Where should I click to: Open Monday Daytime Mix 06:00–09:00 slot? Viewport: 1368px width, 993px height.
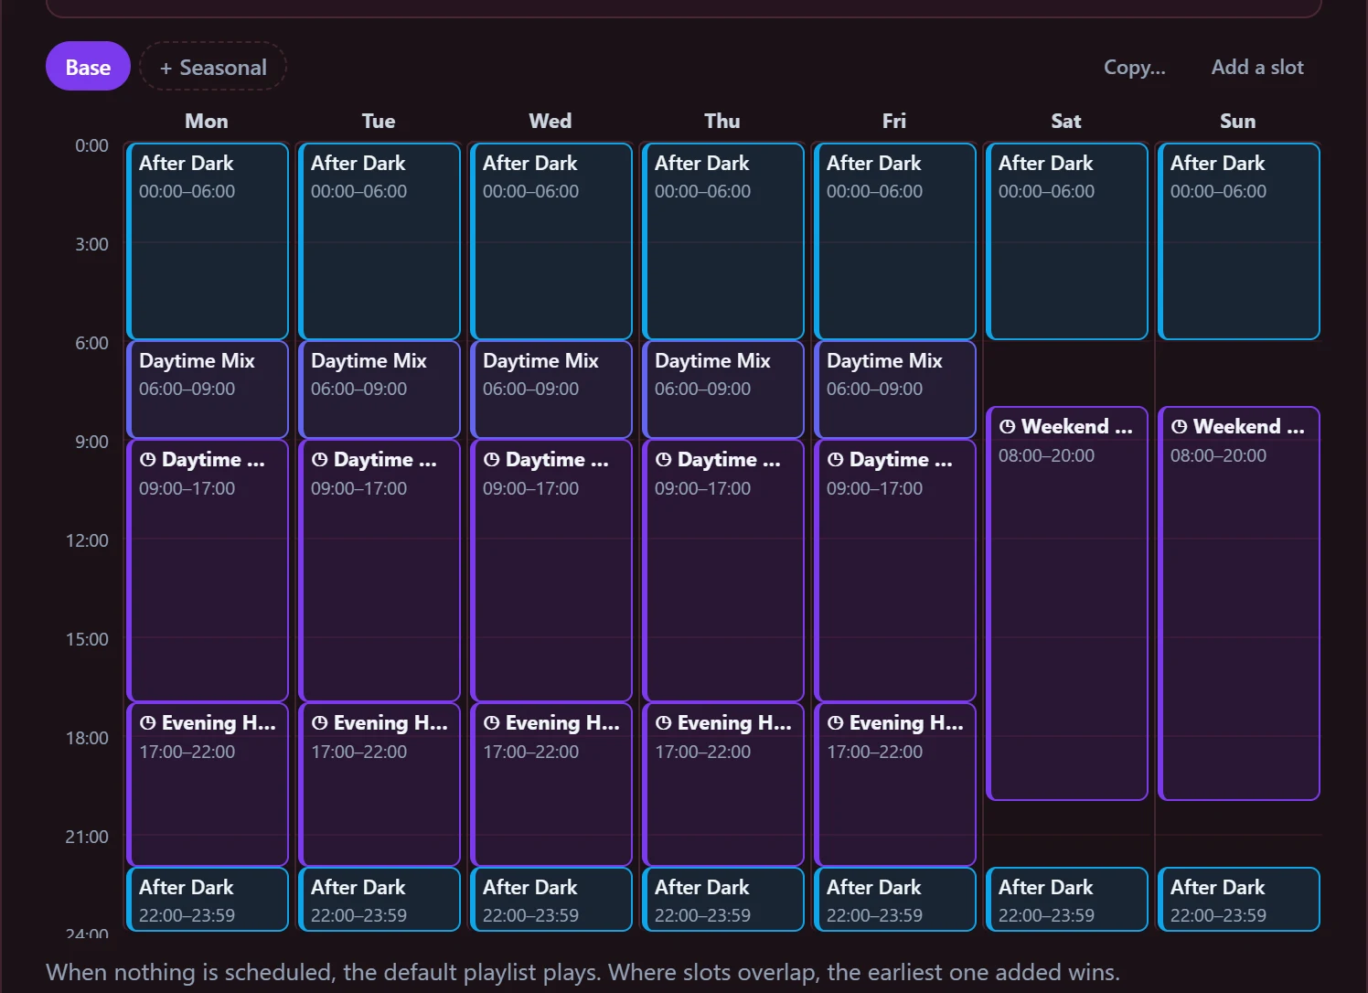208,390
